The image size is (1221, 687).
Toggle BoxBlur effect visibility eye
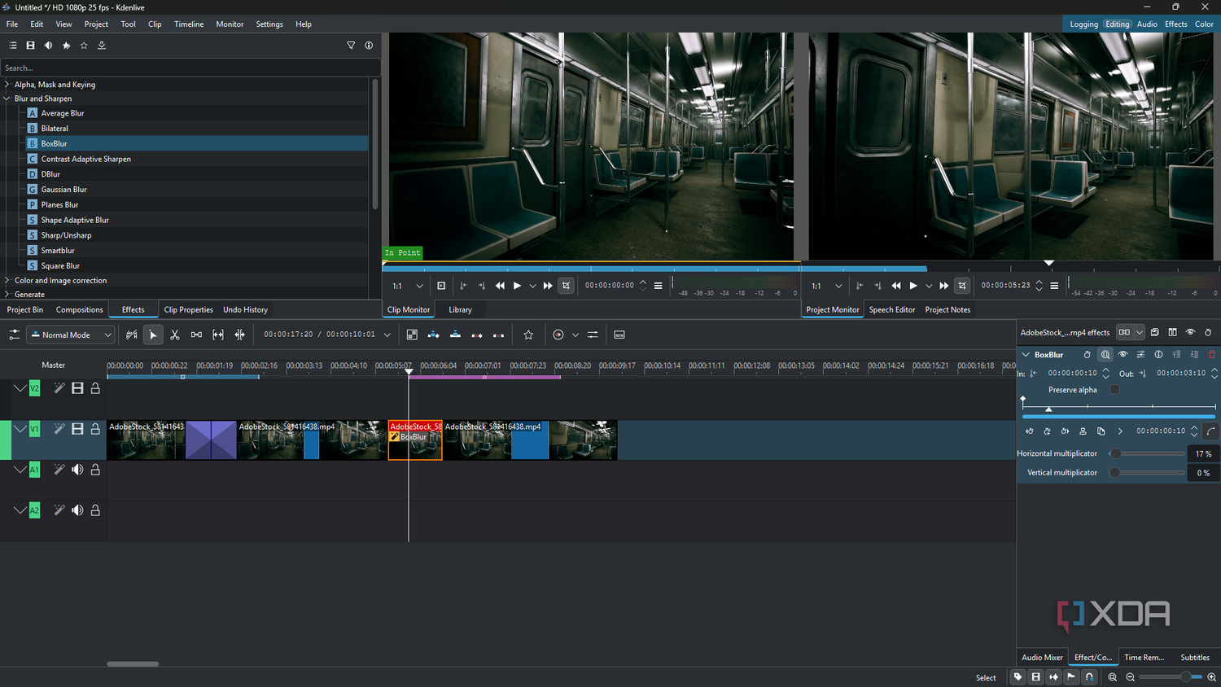(1123, 355)
